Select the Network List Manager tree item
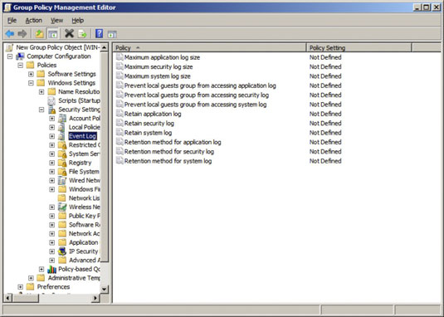The image size is (444, 317). pos(84,198)
